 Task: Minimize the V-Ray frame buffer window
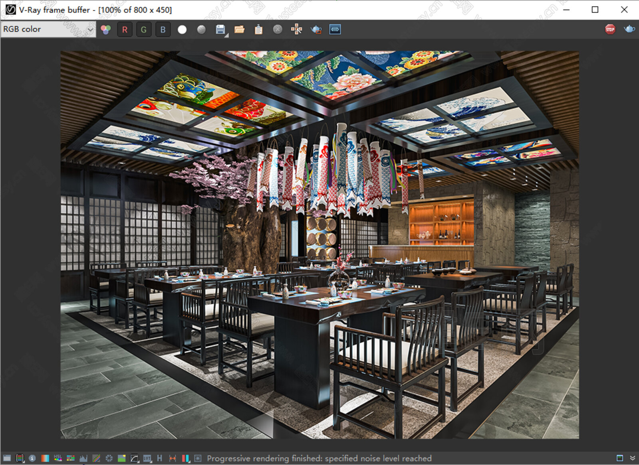(x=566, y=10)
